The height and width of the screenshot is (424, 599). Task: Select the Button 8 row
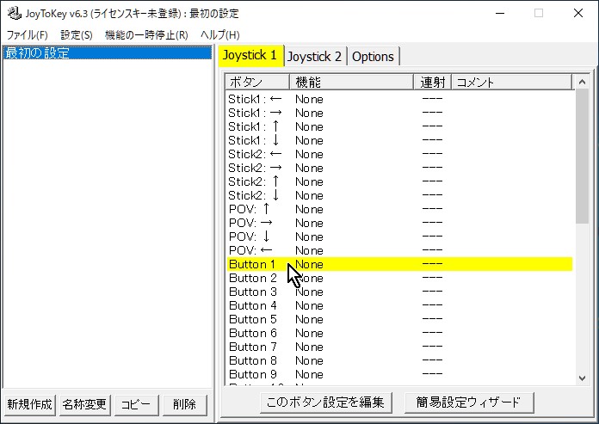coord(399,360)
